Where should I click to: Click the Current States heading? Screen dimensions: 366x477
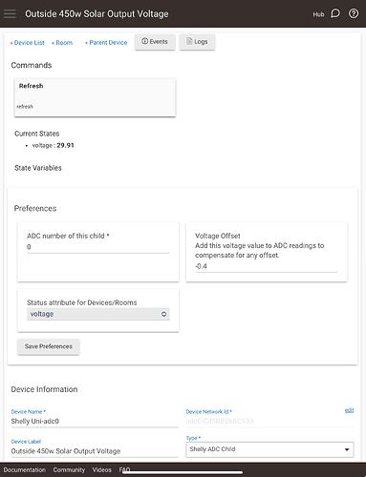point(37,134)
